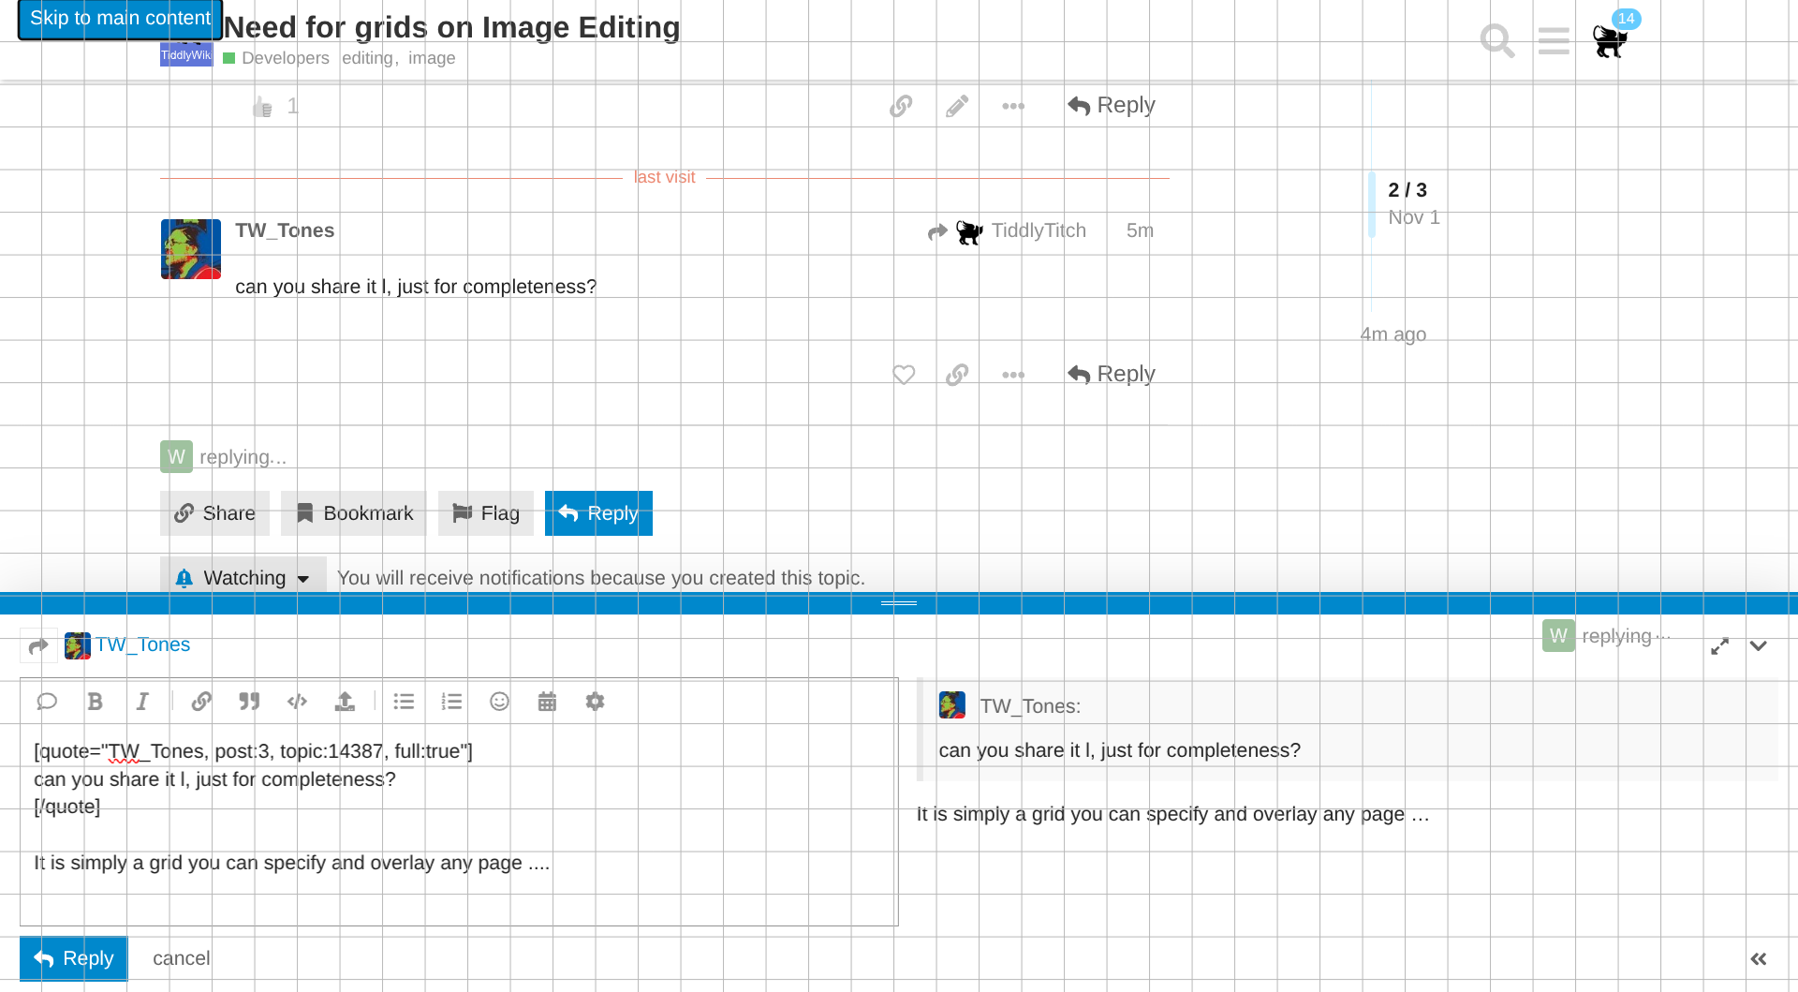Click the Bookmark topic button
1798x992 pixels.
pyautogui.click(x=354, y=513)
